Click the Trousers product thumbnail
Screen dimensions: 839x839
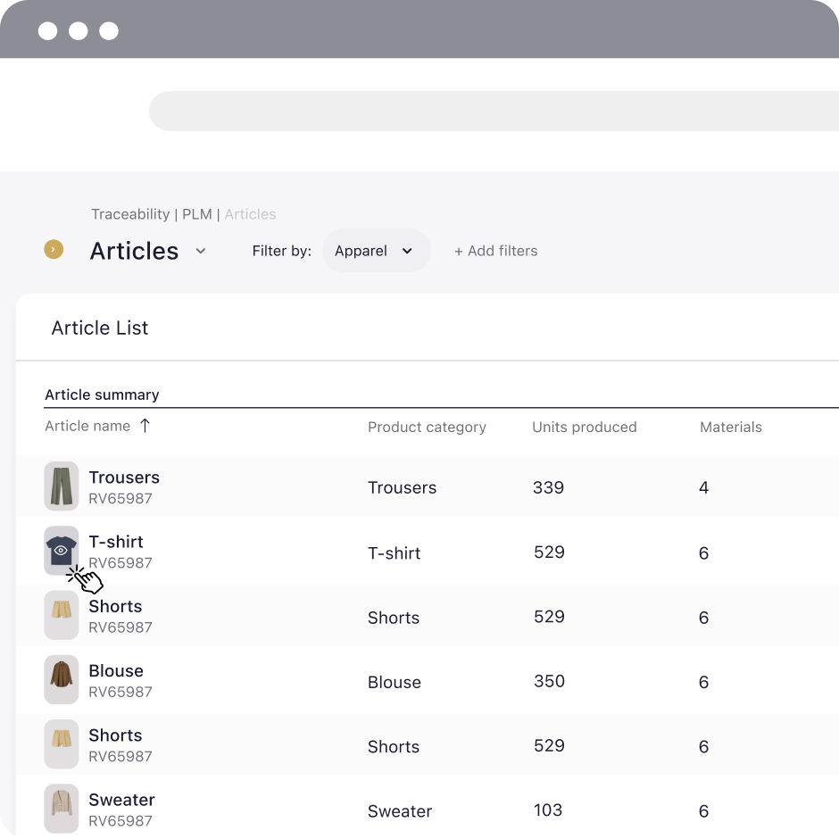[x=61, y=486]
